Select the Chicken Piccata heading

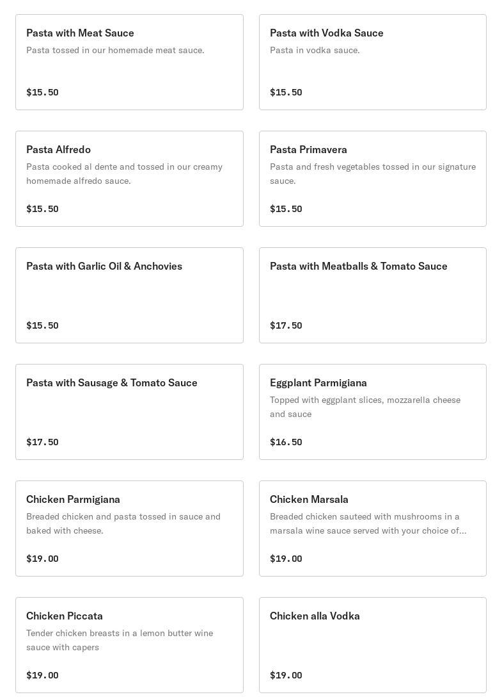coord(64,616)
